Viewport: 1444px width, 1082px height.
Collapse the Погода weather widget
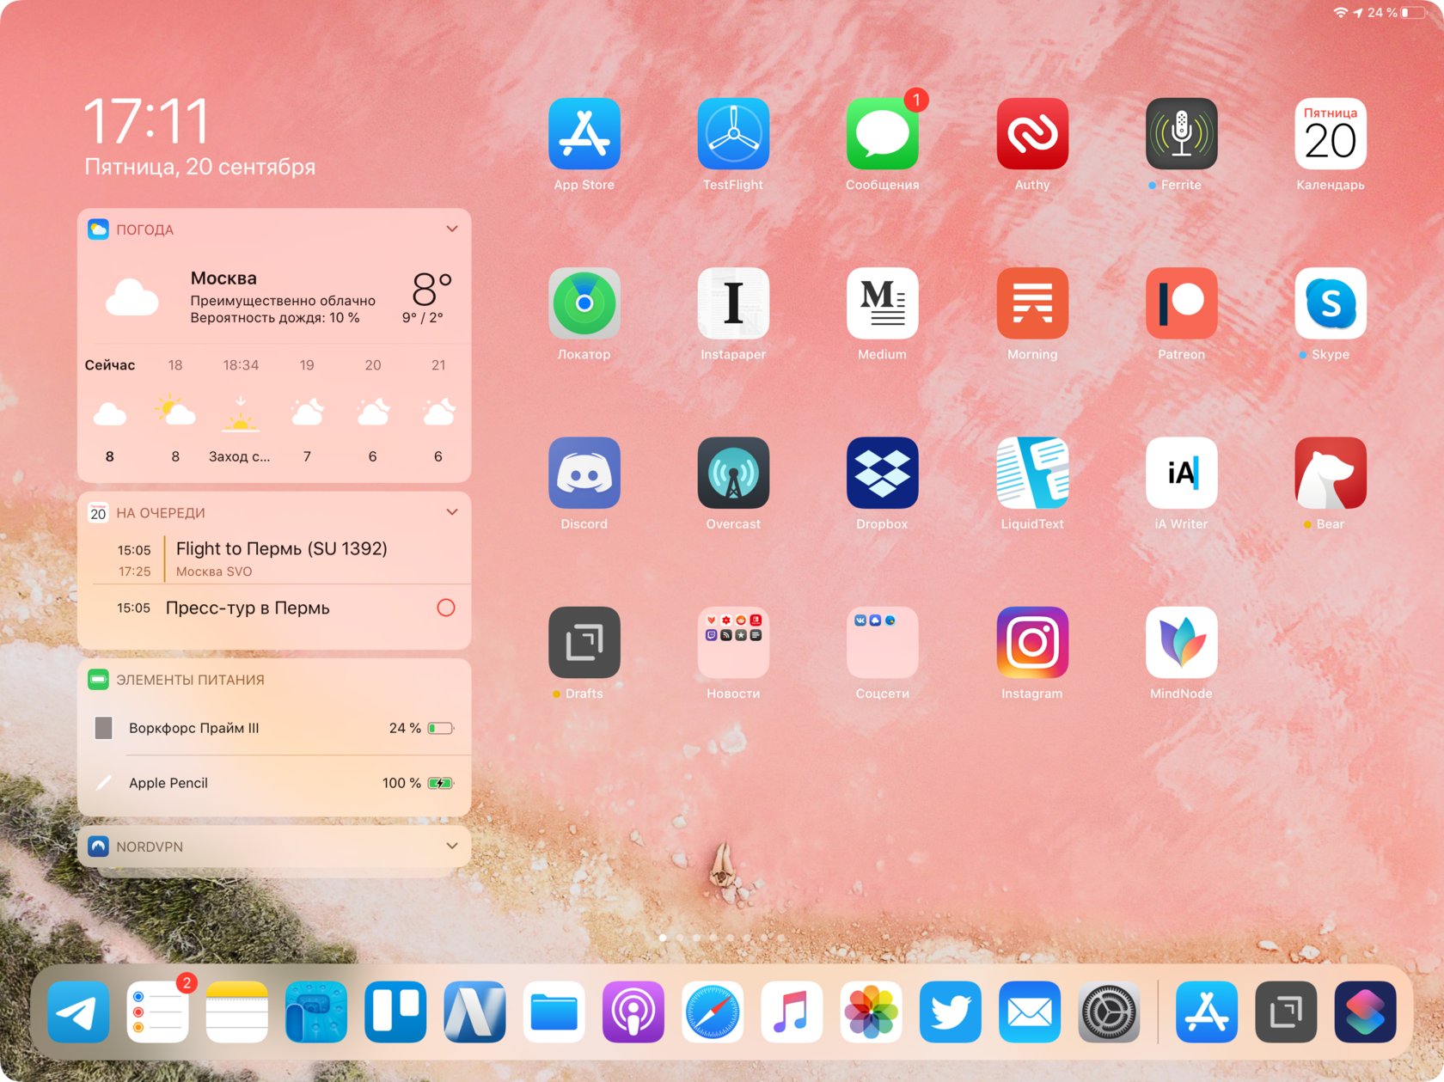(452, 229)
